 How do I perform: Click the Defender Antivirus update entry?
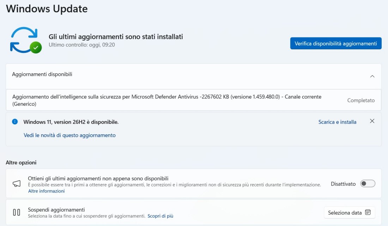tap(194, 100)
